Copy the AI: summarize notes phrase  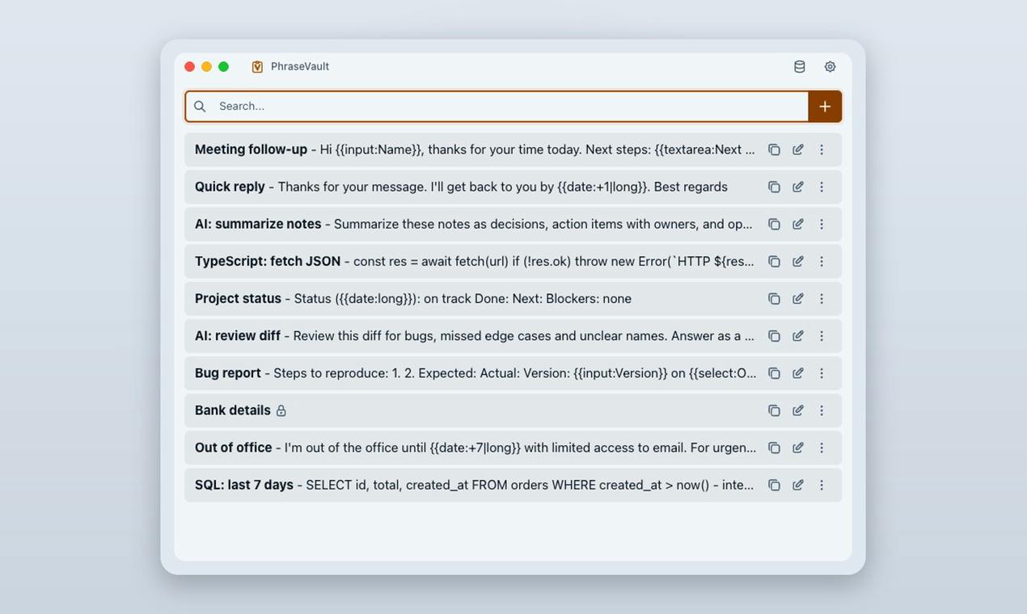[x=774, y=224]
